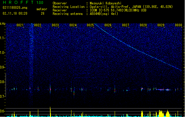
Task: Click the 0025 time marker
Action: click(90, 25)
